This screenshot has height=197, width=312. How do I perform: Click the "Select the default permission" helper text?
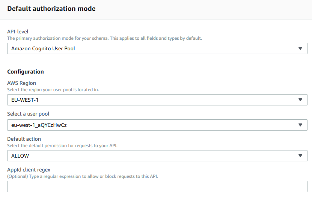[62, 146]
